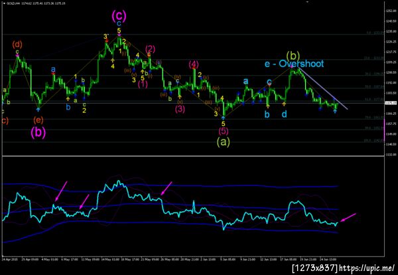Image resolution: width=398 pixels, height=275 pixels.
Task: Click the 1217.75 price scale label
Action: [391, 52]
